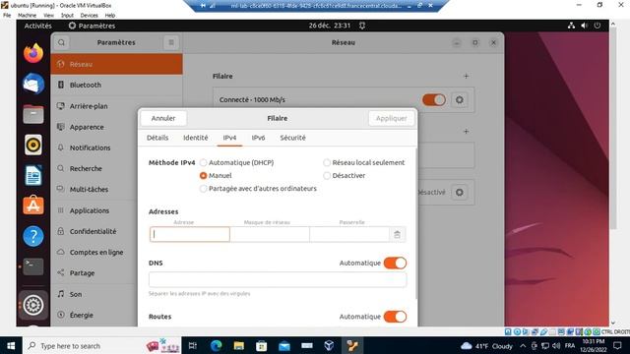Open Firefox from the Ubuntu dock
Image resolution: width=630 pixels, height=354 pixels.
click(x=33, y=53)
